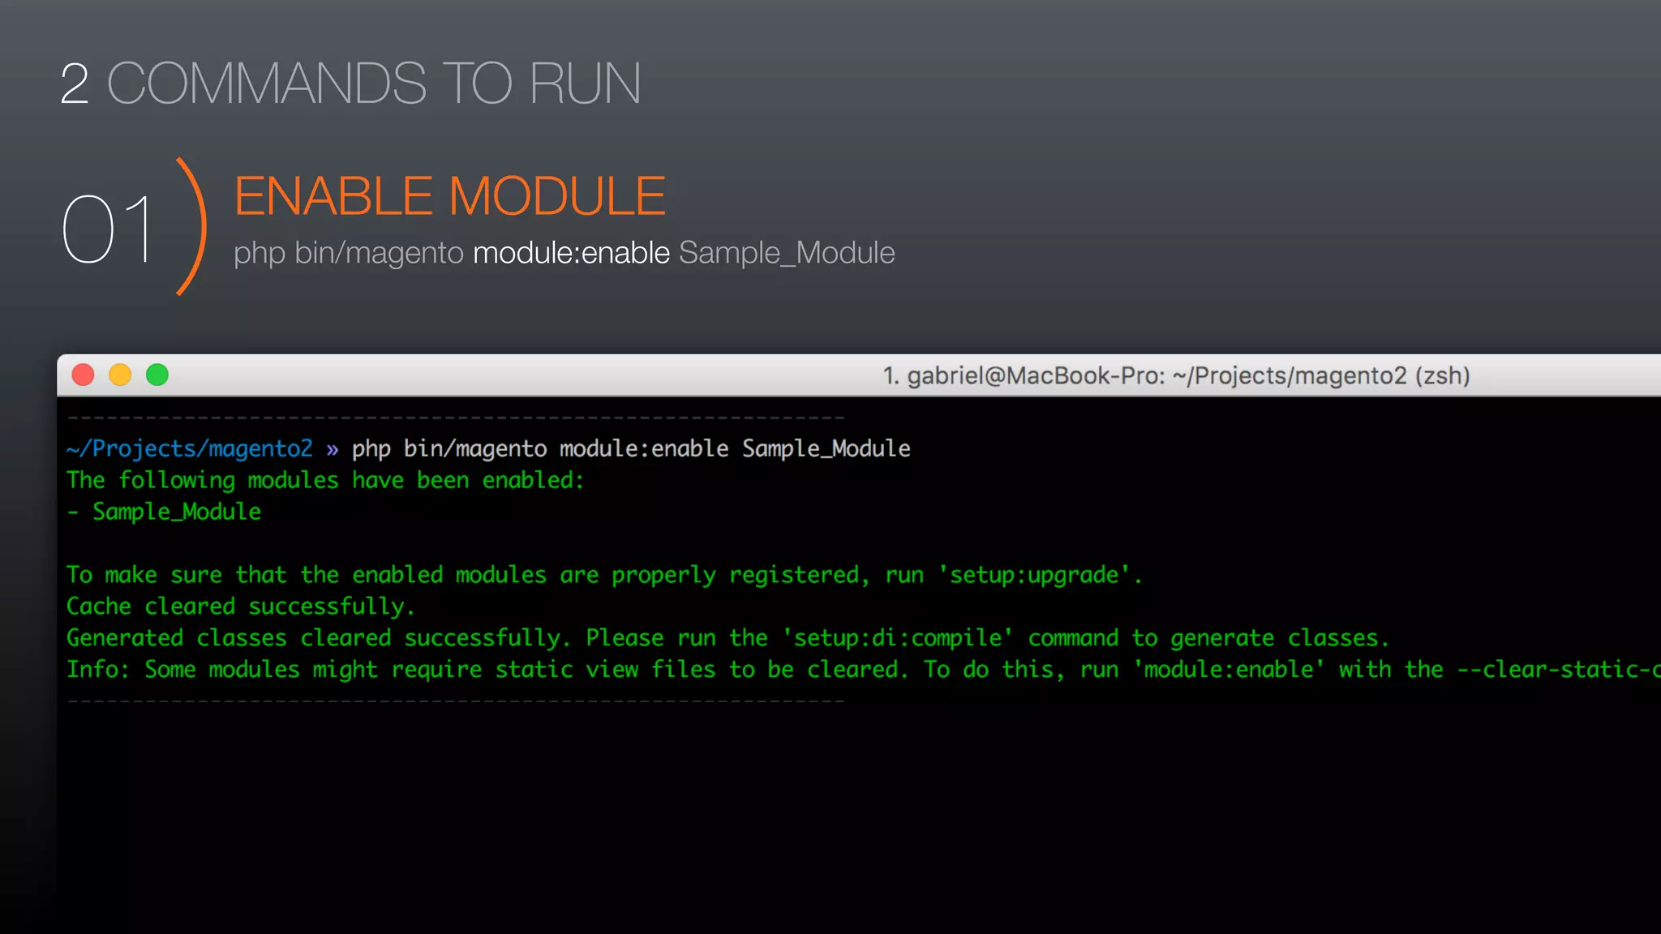Maximize the terminal with green button
Image resolution: width=1661 pixels, height=934 pixels.
tap(157, 375)
